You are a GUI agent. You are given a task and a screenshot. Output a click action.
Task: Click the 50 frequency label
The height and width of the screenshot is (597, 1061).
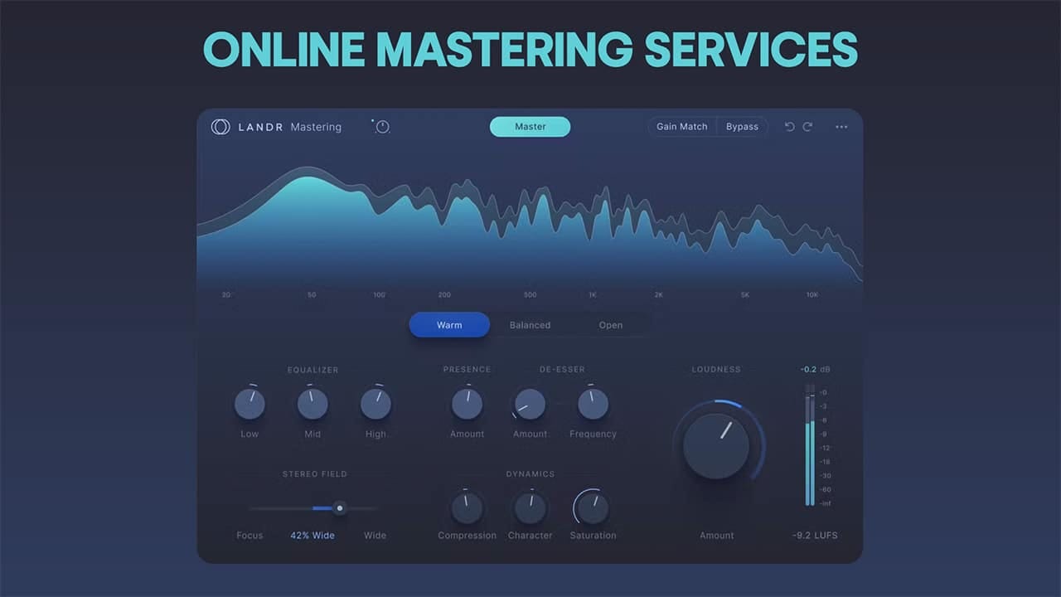click(x=312, y=295)
